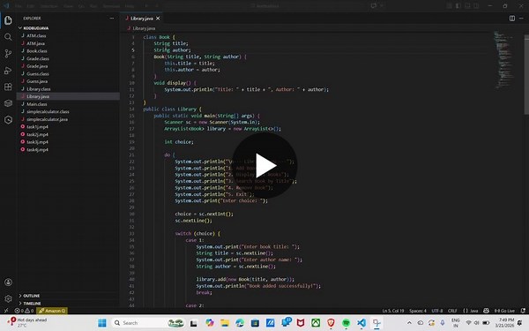Open Guess.java in the explorer
529x331 pixels.
pos(37,81)
